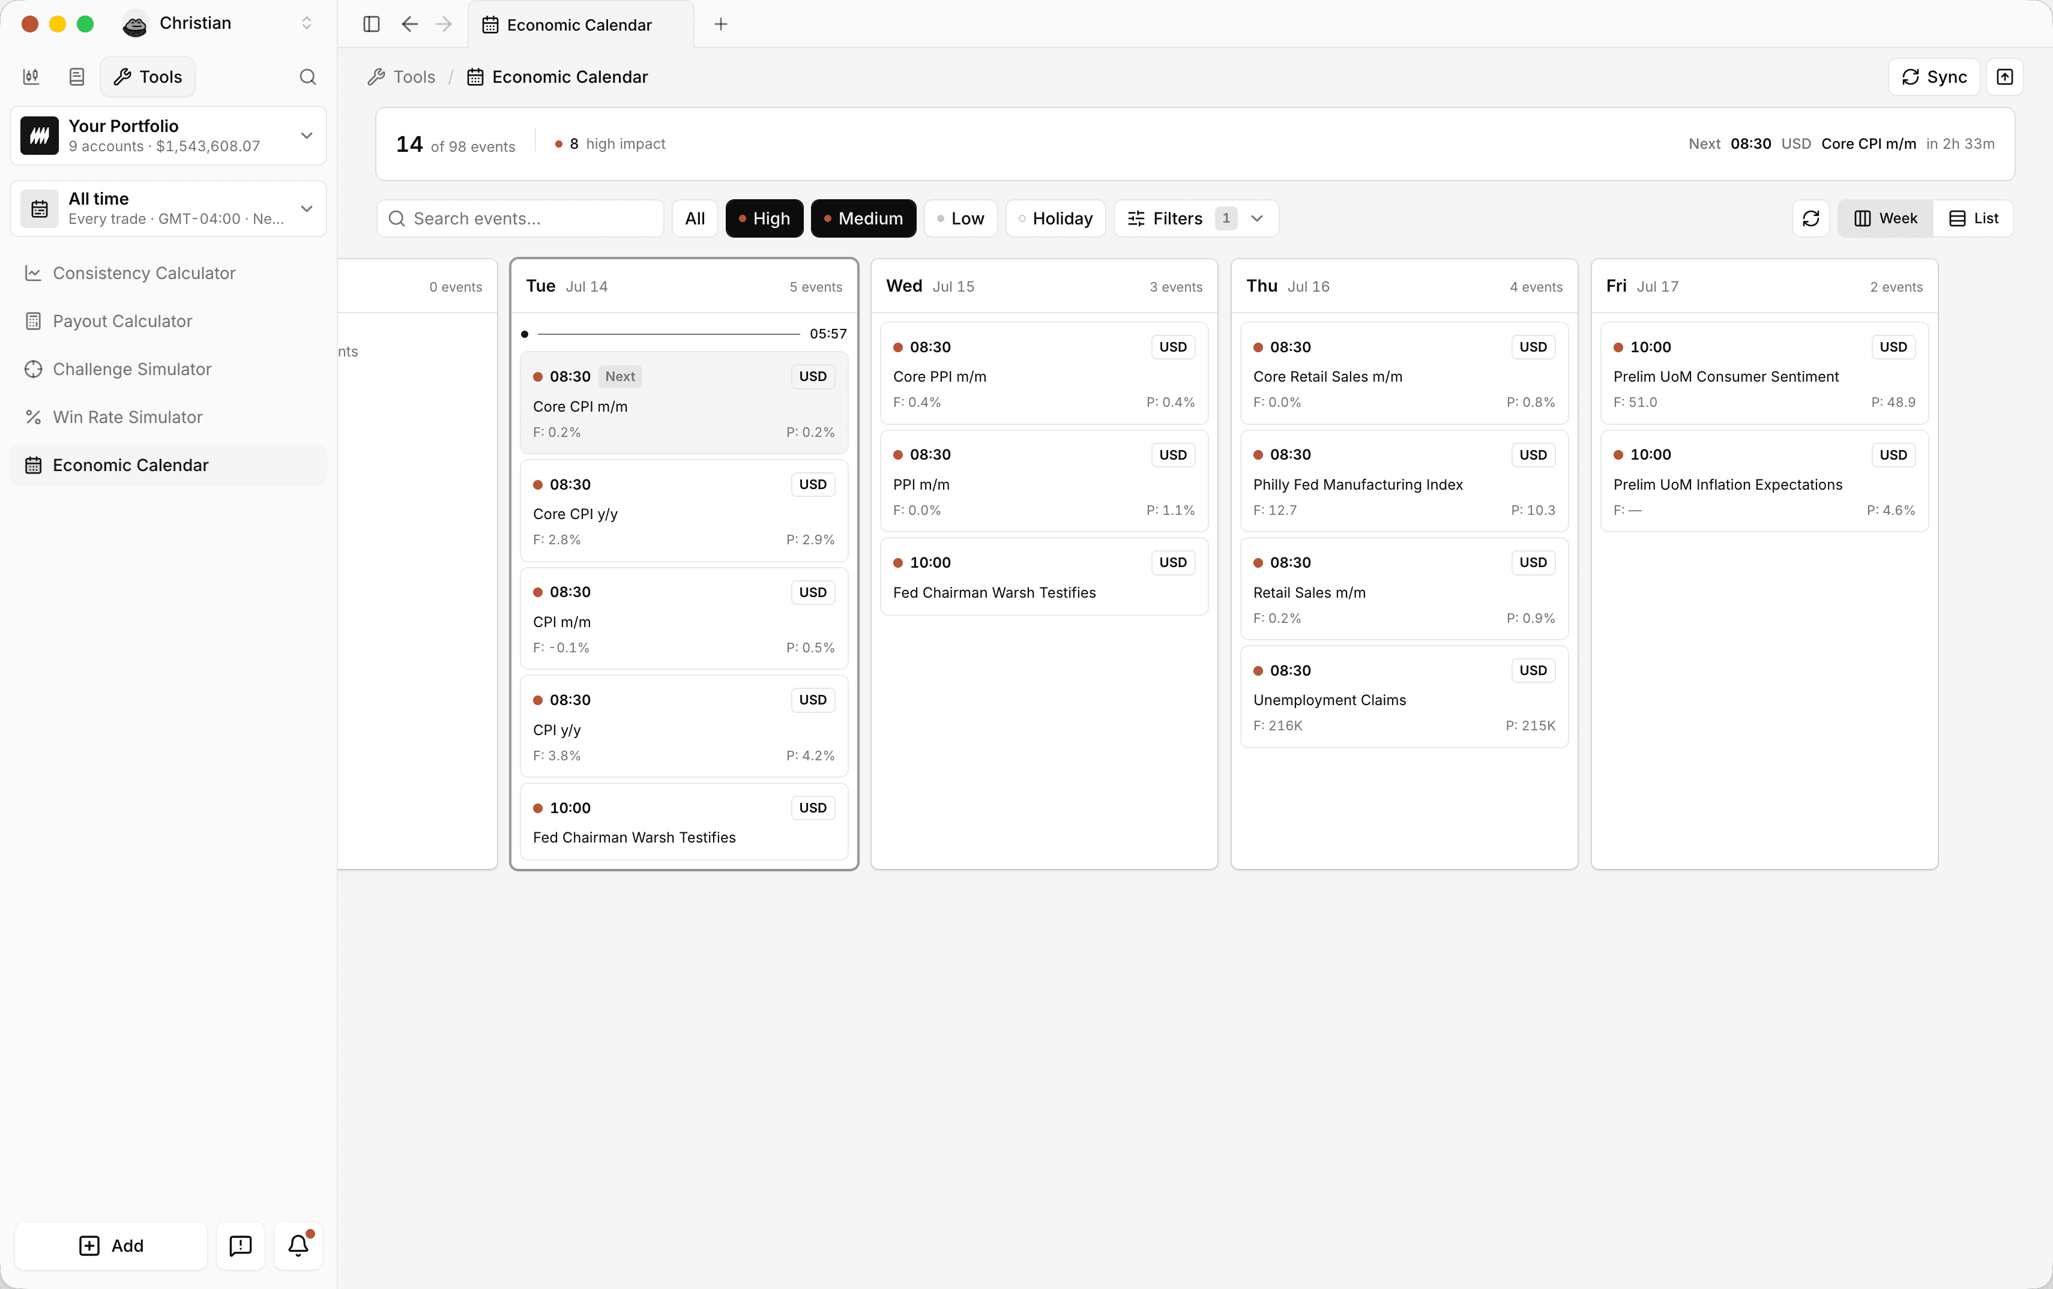The width and height of the screenshot is (2053, 1289).
Task: Click the Economic Calendar breadcrumb calendar icon
Action: click(x=475, y=77)
